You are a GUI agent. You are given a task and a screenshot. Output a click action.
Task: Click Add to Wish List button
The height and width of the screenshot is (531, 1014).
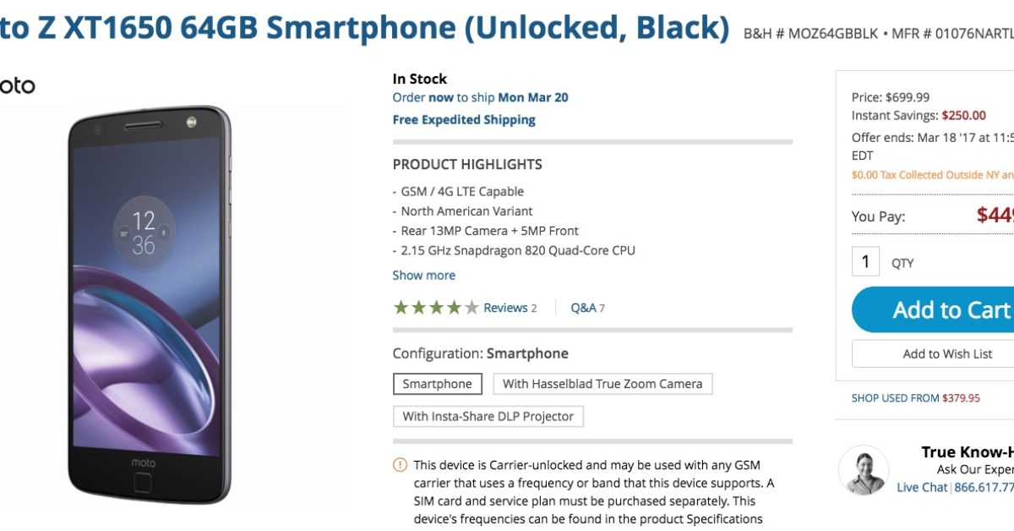(x=946, y=353)
